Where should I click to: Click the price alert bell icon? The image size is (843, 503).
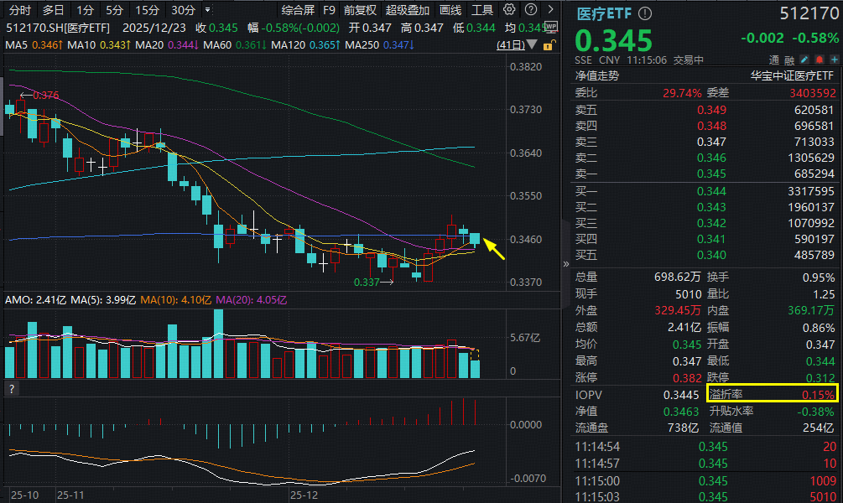click(x=820, y=59)
